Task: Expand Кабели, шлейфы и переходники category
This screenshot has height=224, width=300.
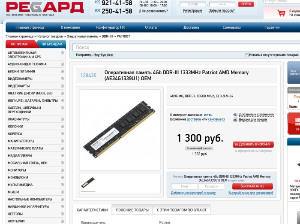Action: (x=62, y=108)
